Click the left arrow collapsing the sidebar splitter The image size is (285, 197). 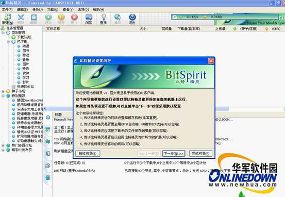click(45, 109)
